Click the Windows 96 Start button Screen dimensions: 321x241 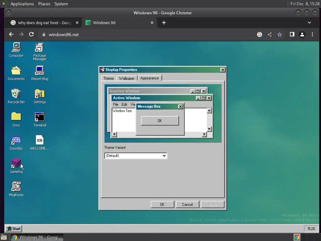click(13, 229)
